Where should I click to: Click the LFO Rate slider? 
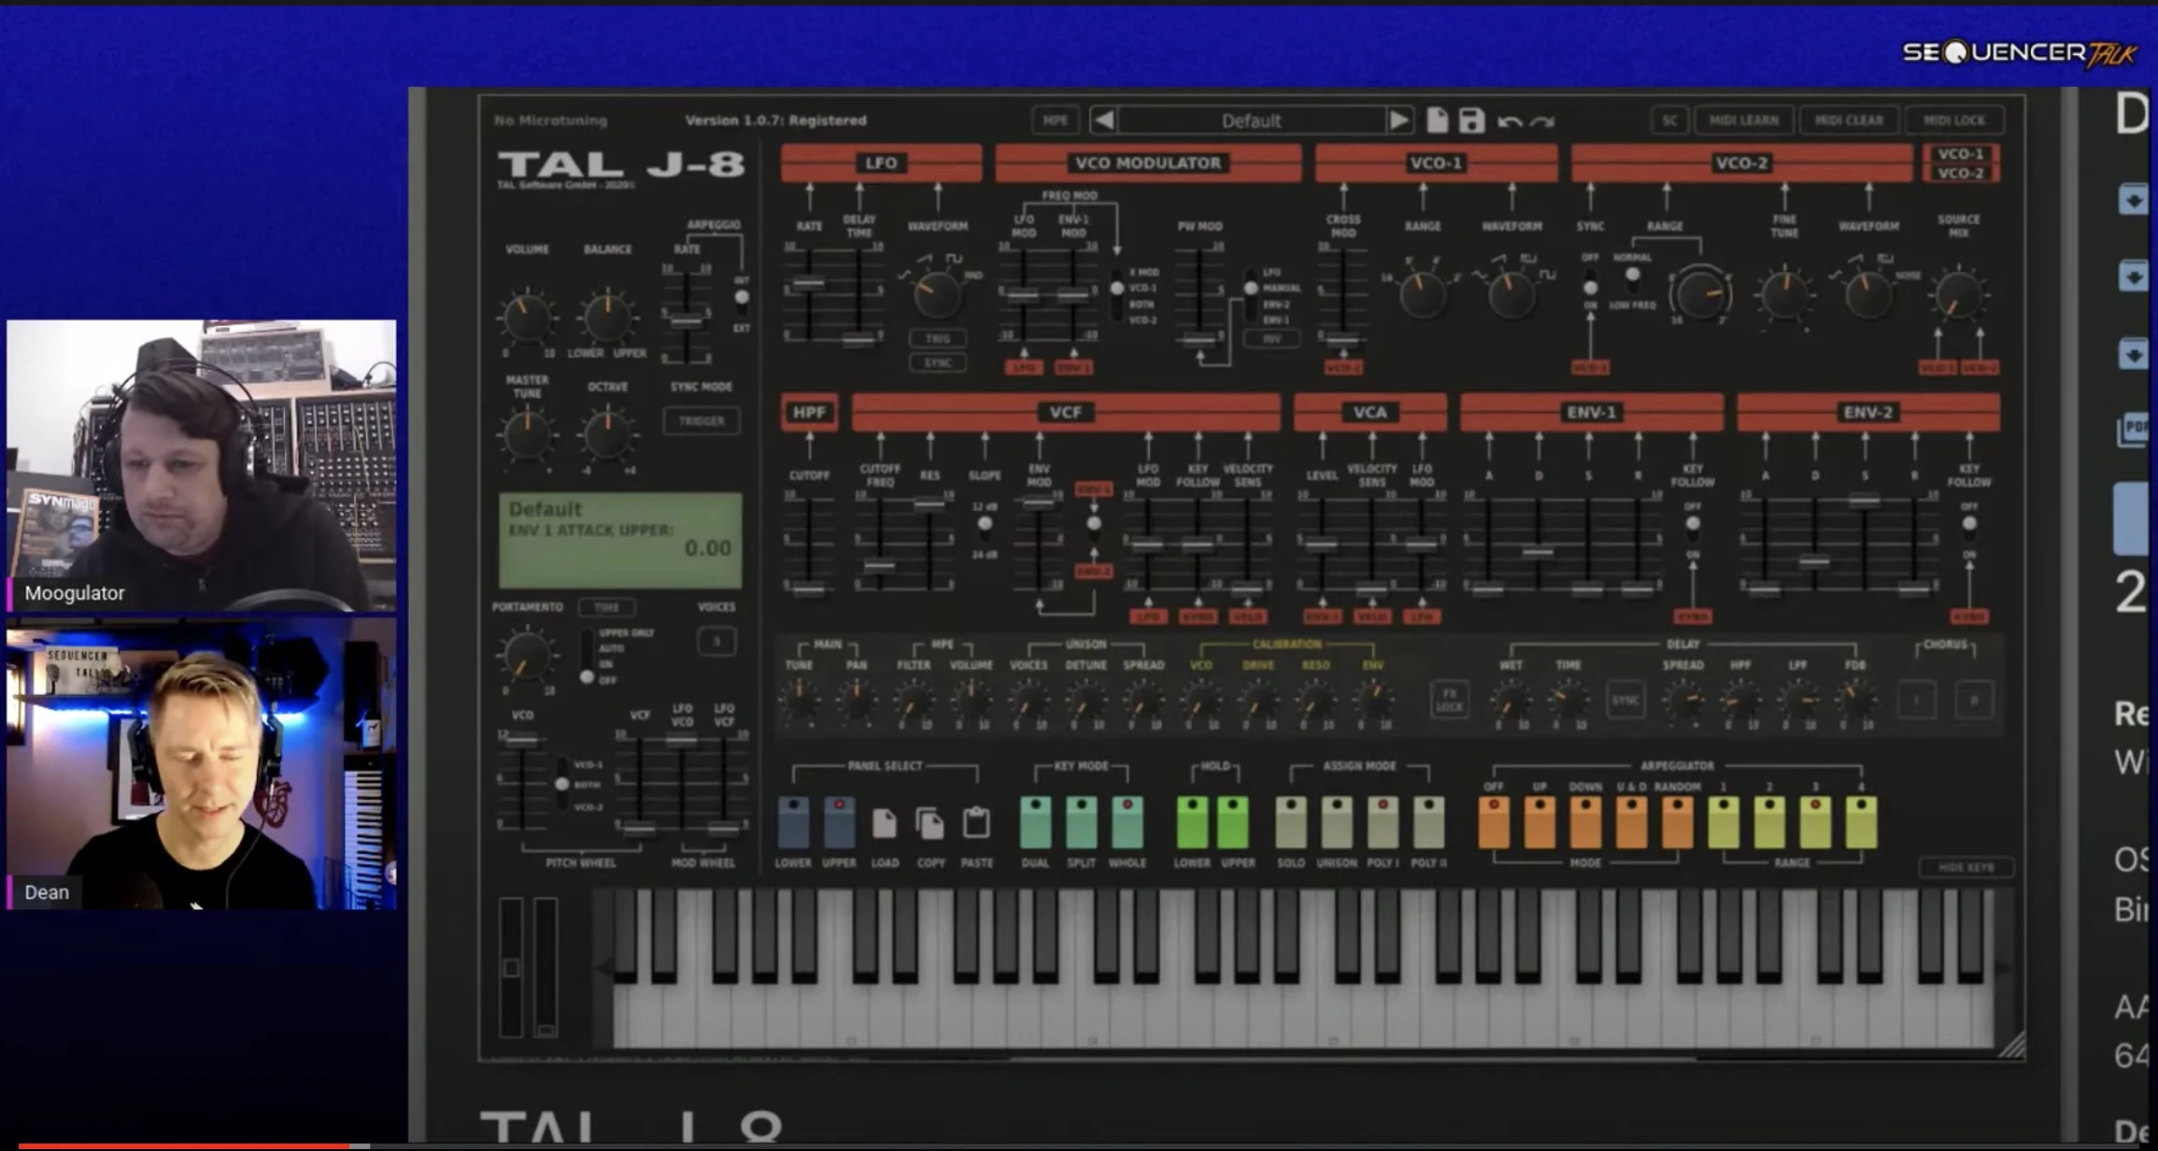808,283
